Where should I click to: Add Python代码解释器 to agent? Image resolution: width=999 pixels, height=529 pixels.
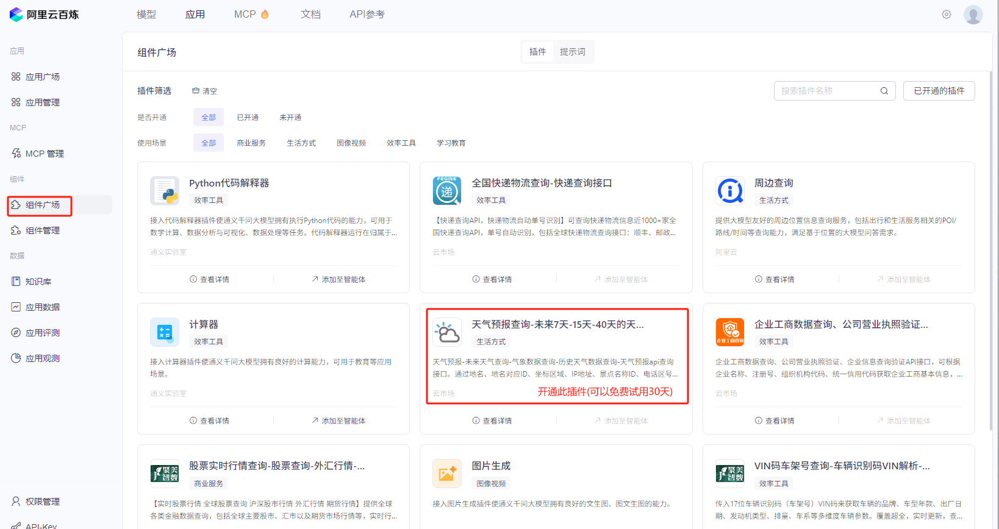[x=338, y=279]
